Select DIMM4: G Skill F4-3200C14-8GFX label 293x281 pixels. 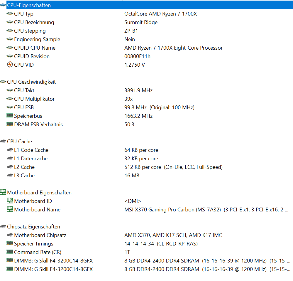[x=53, y=269]
